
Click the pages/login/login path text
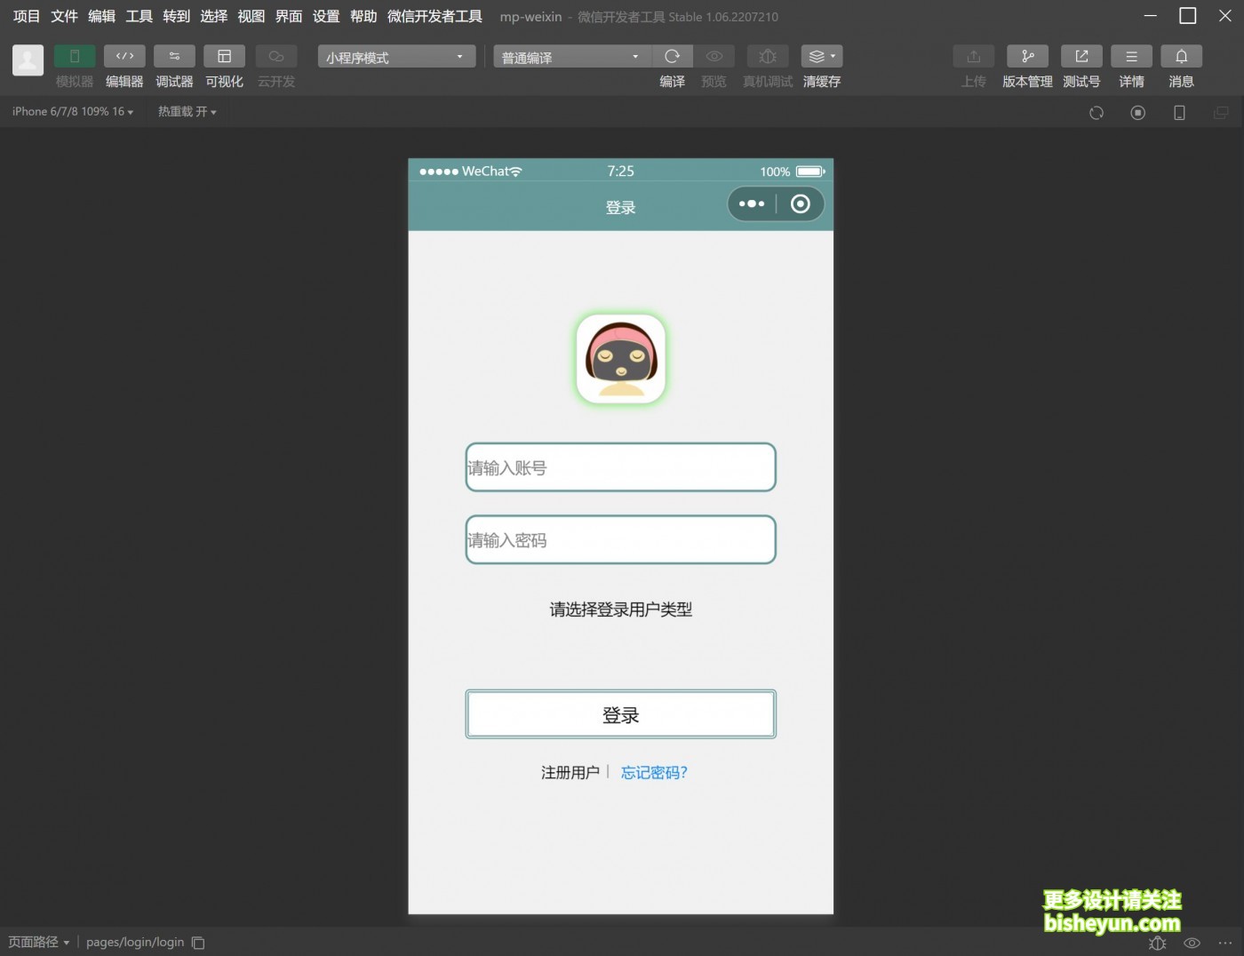tap(135, 943)
